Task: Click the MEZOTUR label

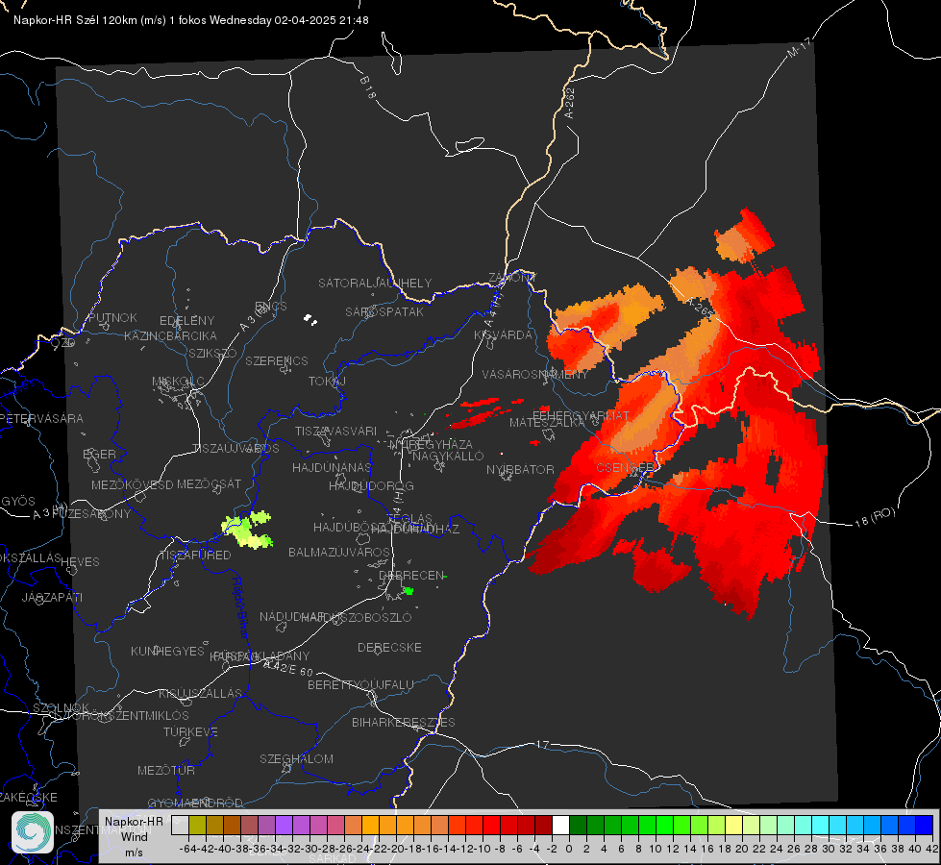Action: 166,770
